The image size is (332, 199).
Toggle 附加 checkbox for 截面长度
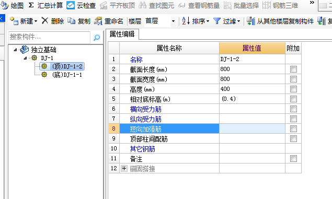click(x=293, y=69)
